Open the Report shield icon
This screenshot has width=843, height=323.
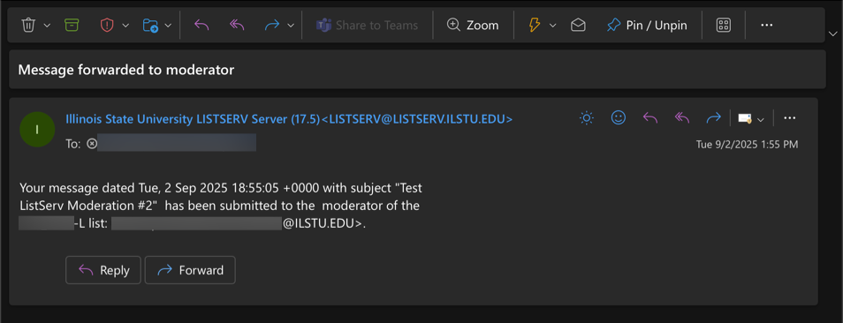[108, 25]
